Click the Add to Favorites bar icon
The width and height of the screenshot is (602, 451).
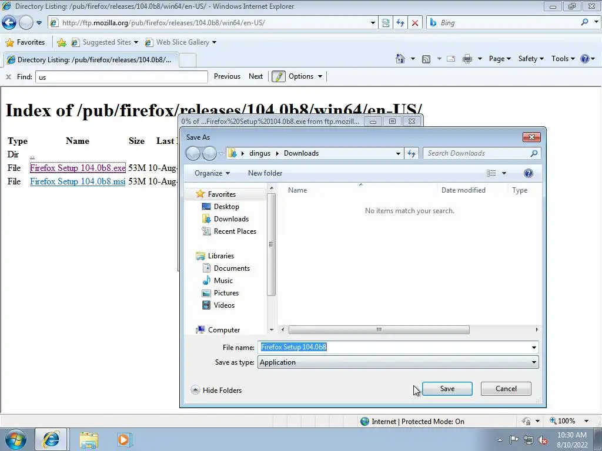(61, 42)
